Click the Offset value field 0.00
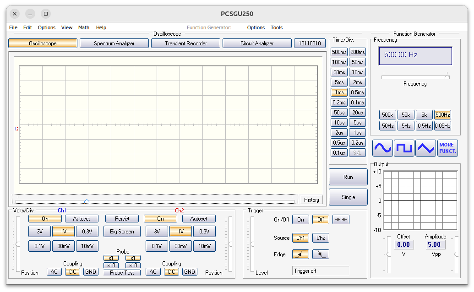The height and width of the screenshot is (292, 474). 403,244
